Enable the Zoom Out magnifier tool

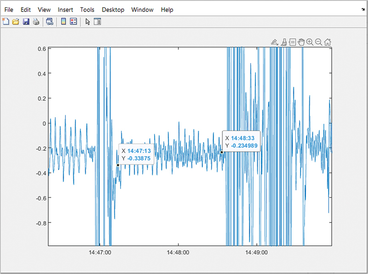pyautogui.click(x=319, y=42)
